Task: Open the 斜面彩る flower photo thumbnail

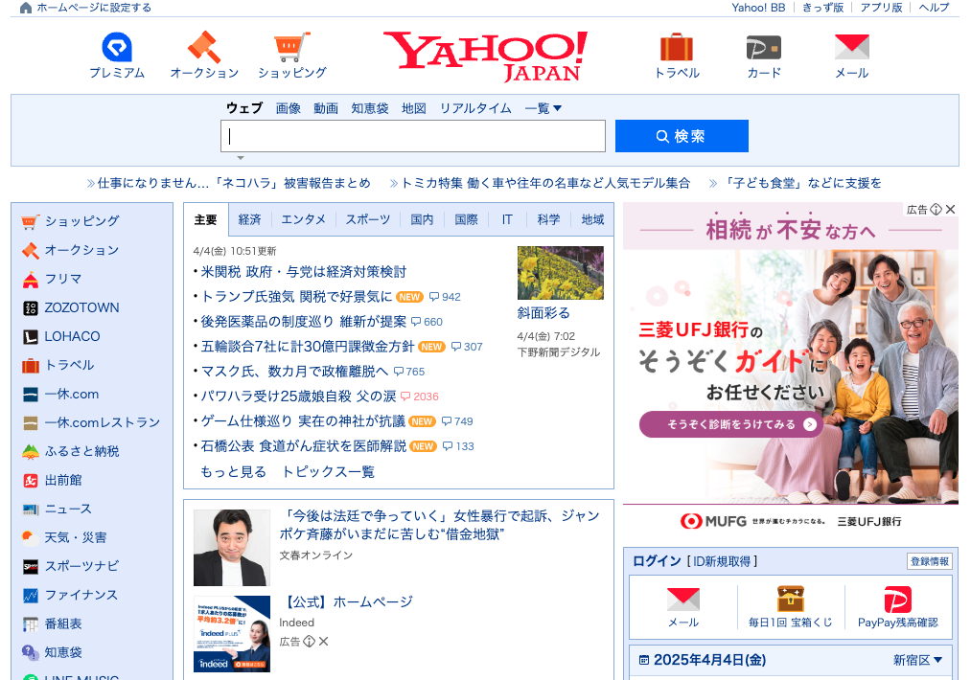Action: 561,273
